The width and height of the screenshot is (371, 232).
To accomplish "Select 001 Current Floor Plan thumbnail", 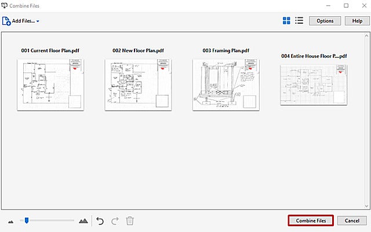I will [x=50, y=85].
